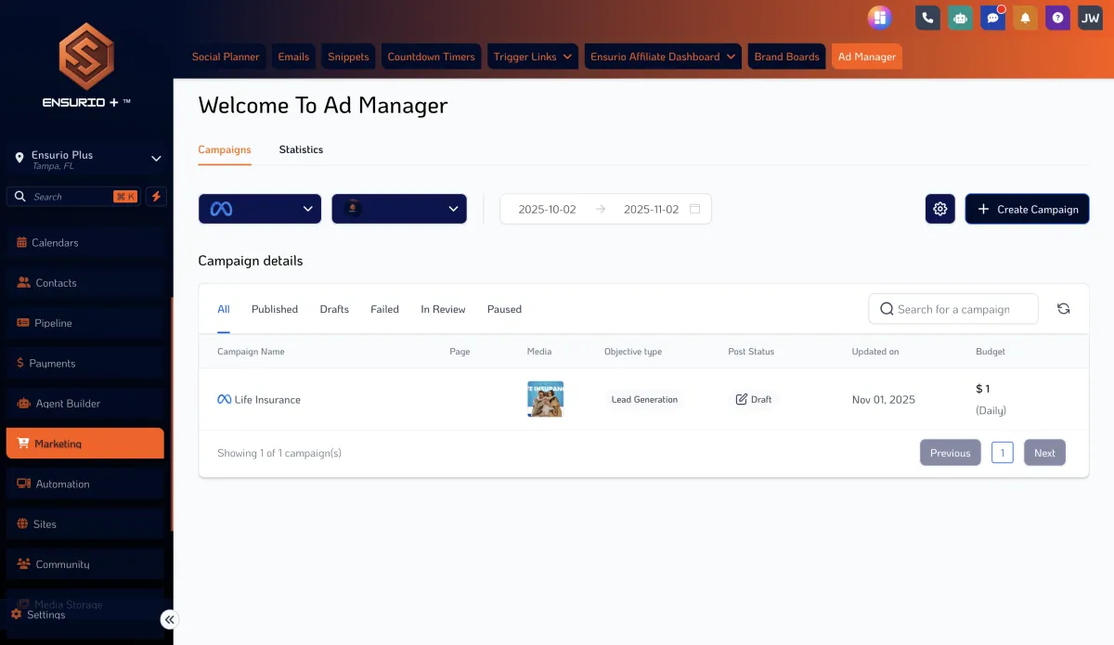Switch to the Statistics tab
The width and height of the screenshot is (1114, 645).
tap(301, 149)
